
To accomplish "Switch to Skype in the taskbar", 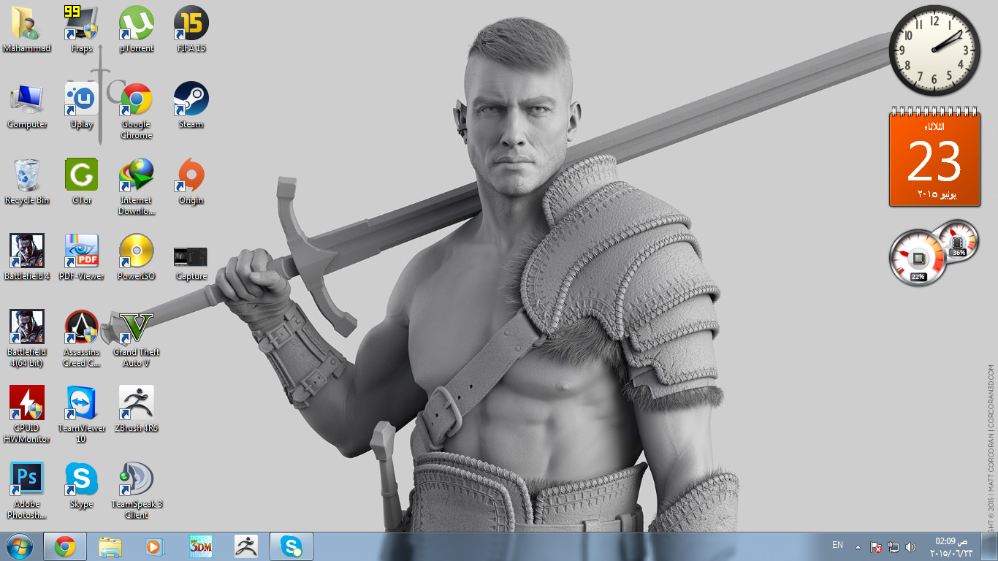I will click(x=292, y=546).
